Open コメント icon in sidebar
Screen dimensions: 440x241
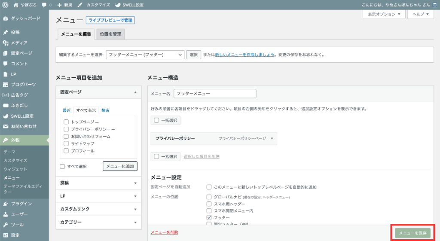(6, 64)
